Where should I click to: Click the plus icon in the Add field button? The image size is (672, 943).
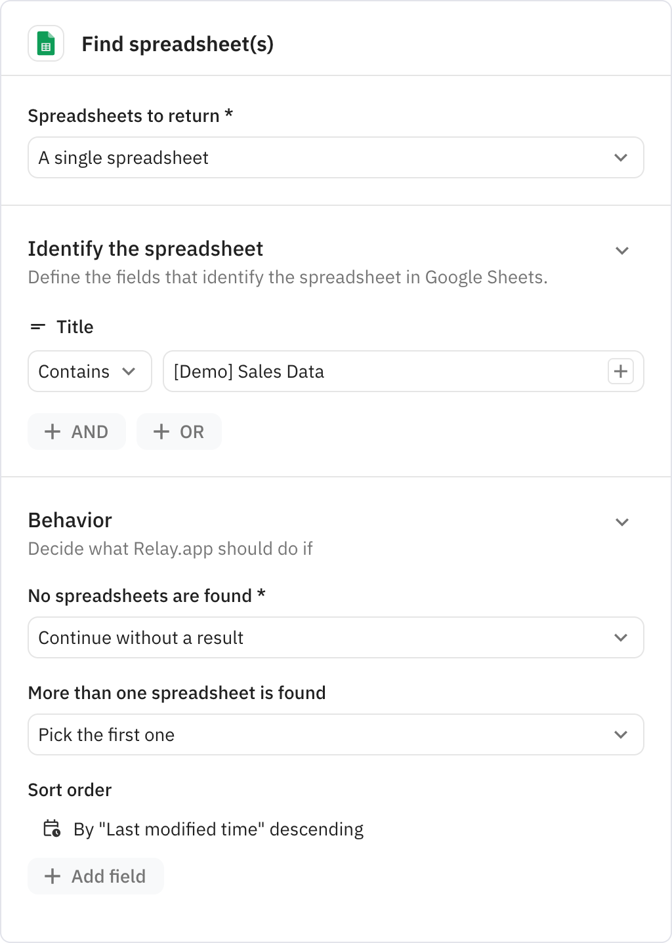52,876
